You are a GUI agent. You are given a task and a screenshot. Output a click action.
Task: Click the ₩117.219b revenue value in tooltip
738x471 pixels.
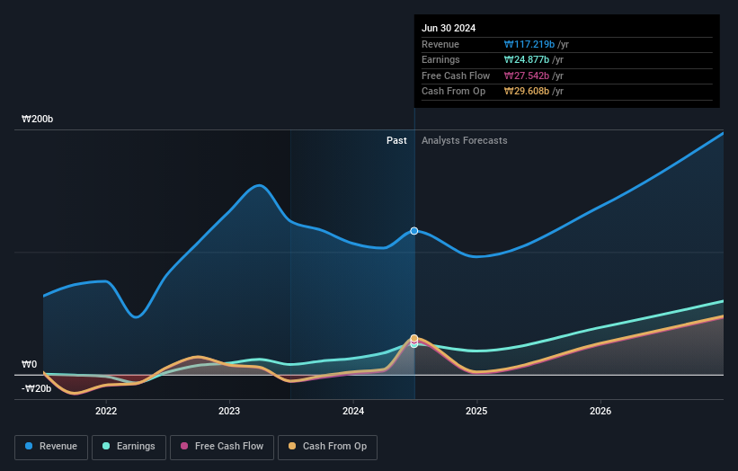(529, 45)
